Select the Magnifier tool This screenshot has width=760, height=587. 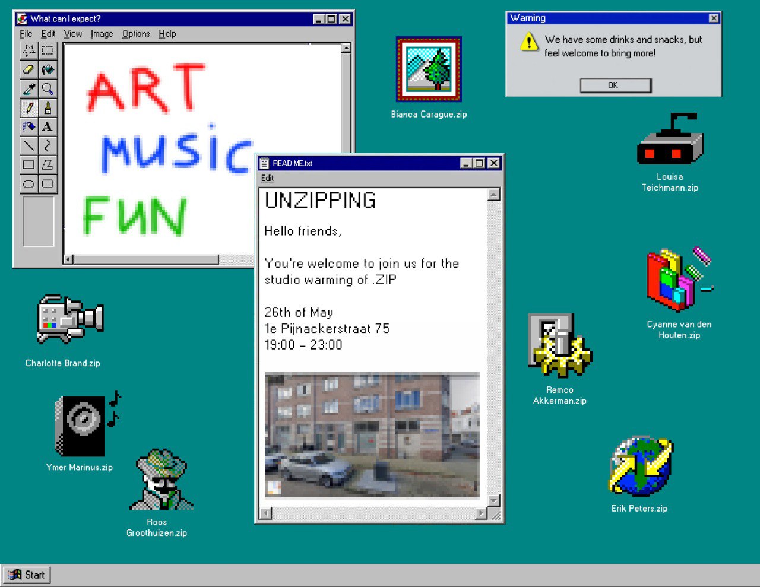[x=48, y=88]
